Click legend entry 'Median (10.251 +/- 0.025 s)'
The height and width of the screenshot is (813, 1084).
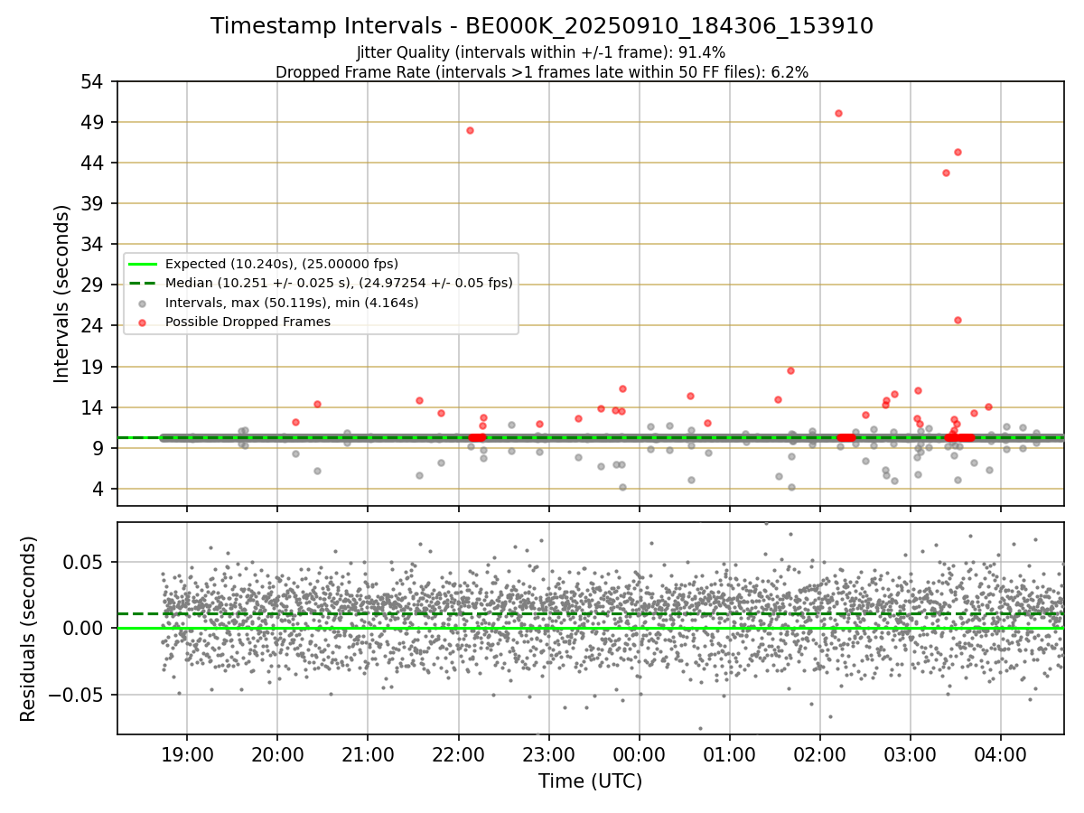339,283
